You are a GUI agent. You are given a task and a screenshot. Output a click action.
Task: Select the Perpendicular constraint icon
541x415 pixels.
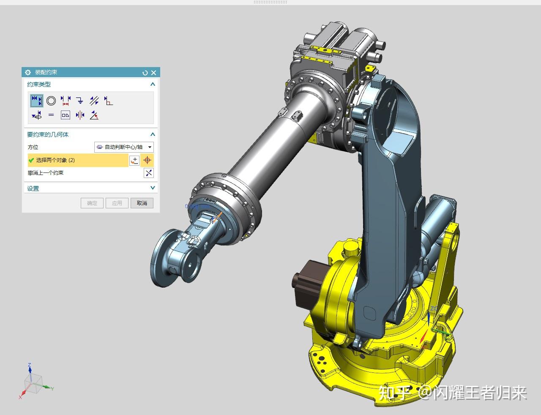(109, 101)
